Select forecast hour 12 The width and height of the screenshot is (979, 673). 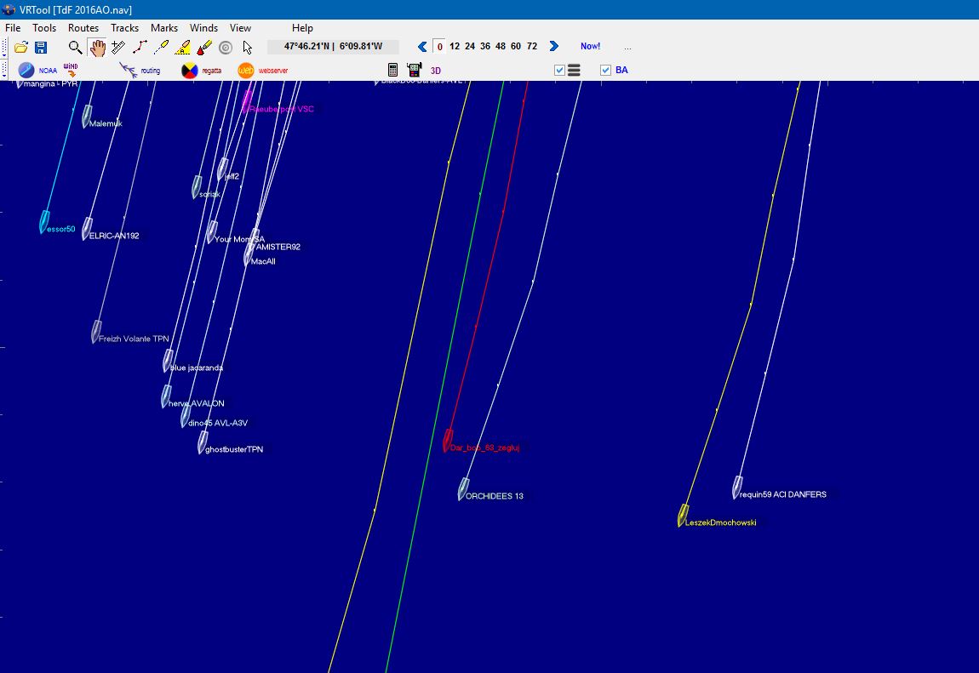[x=455, y=46]
